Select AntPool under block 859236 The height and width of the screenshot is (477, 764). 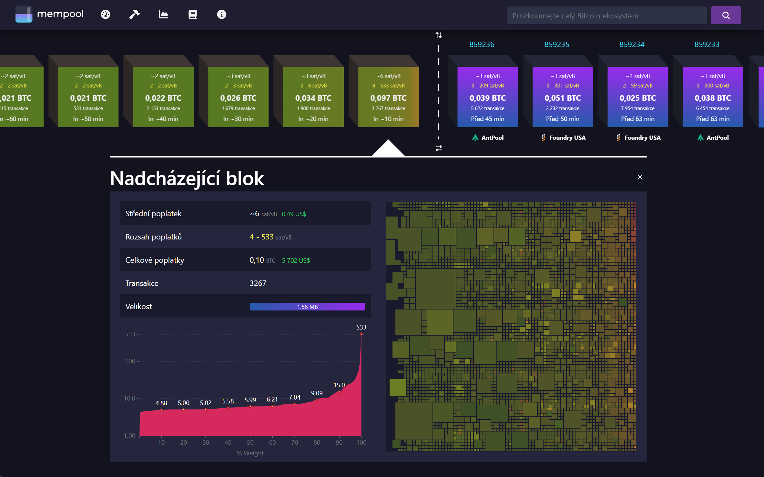click(487, 138)
